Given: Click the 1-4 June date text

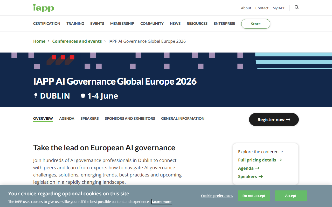Looking at the screenshot, I should point(103,96).
